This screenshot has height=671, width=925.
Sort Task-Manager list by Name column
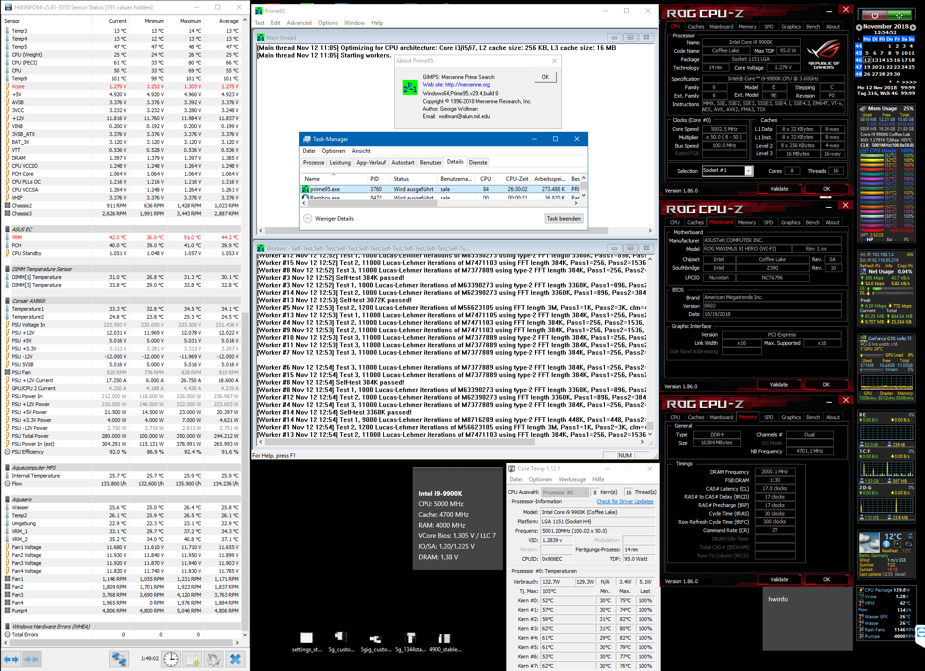point(334,178)
